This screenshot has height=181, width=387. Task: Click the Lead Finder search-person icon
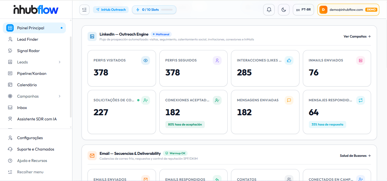click(10, 39)
